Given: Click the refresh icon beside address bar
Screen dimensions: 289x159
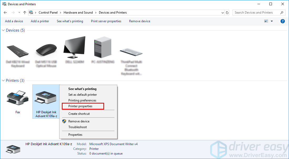Looking at the screenshot, I should [227, 13].
